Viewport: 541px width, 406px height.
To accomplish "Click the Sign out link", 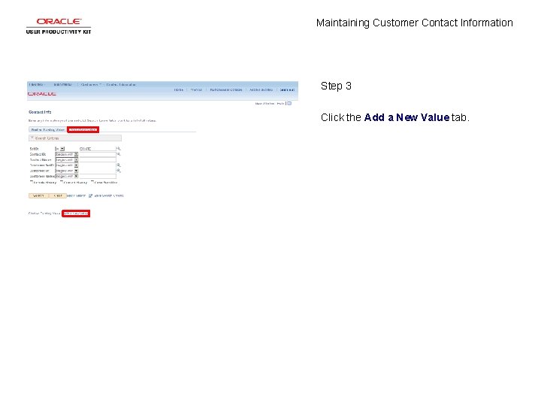I will point(287,89).
